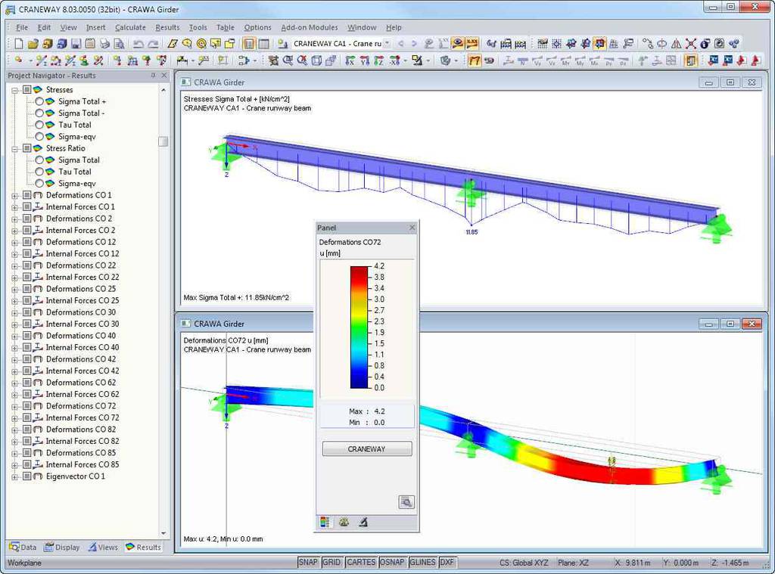Image resolution: width=775 pixels, height=574 pixels.
Task: Click the X-shaped cross toolbar icon
Action: point(690,43)
